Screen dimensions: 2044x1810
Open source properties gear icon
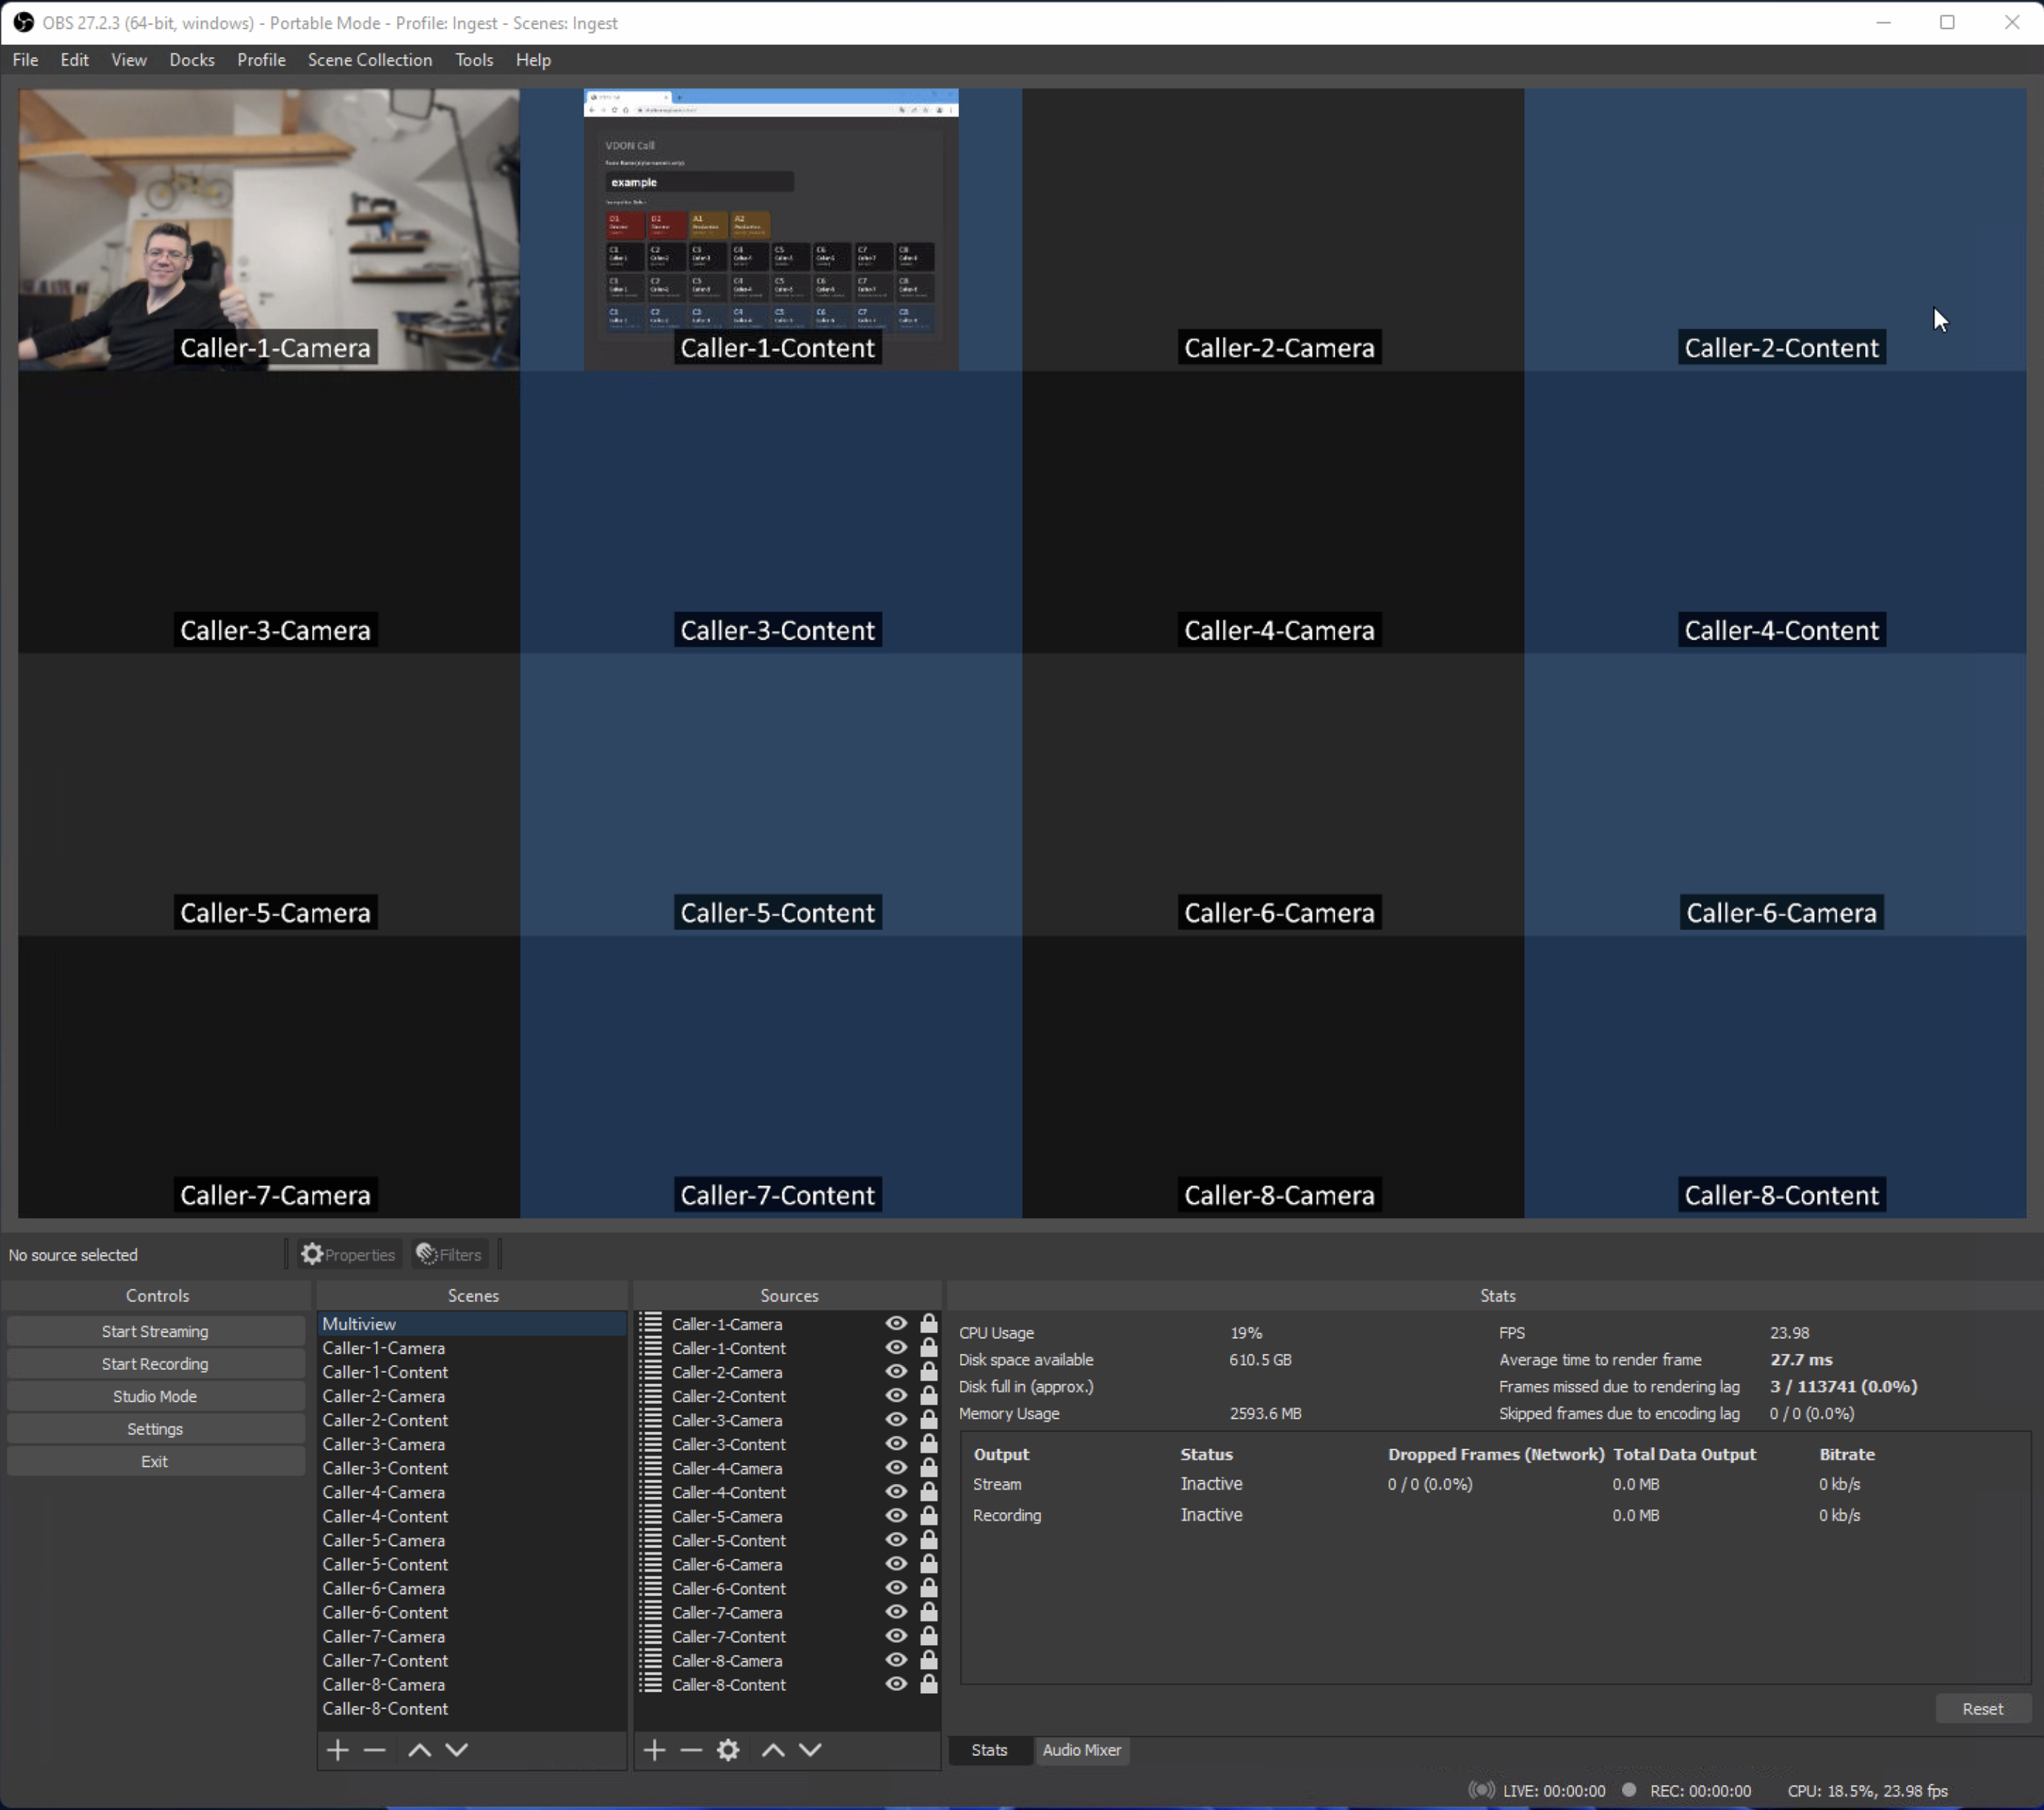[728, 1750]
